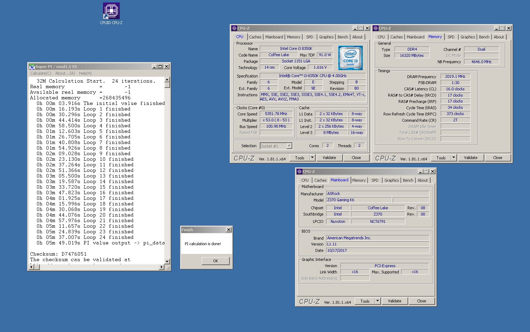The height and width of the screenshot is (332, 530).
Task: Click Super PI vertical scrollbar up arrow
Action: (x=167, y=80)
